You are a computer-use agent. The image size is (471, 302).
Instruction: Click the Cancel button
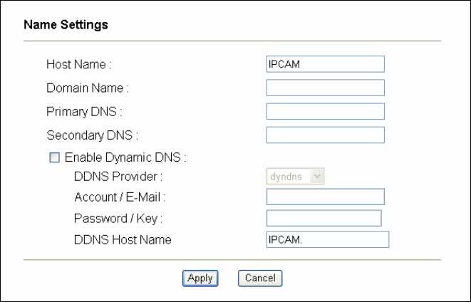click(x=260, y=278)
